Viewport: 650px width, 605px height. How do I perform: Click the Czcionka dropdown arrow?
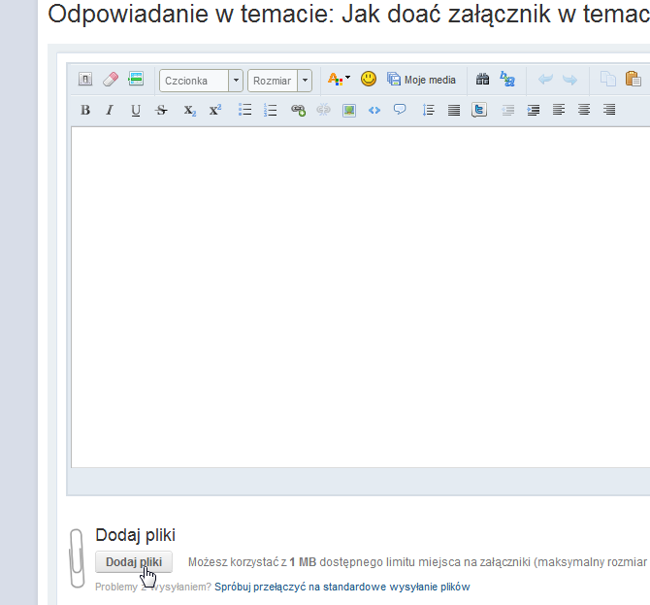(236, 80)
